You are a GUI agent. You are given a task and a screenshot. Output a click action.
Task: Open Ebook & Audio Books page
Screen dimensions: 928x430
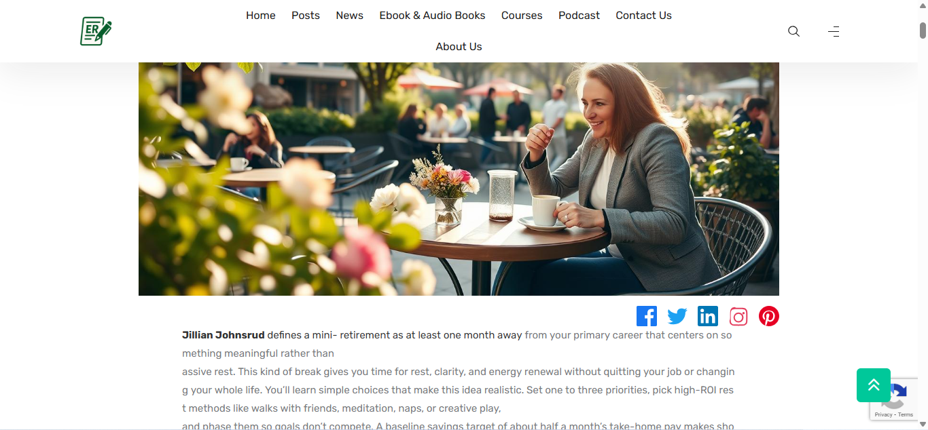(x=433, y=16)
